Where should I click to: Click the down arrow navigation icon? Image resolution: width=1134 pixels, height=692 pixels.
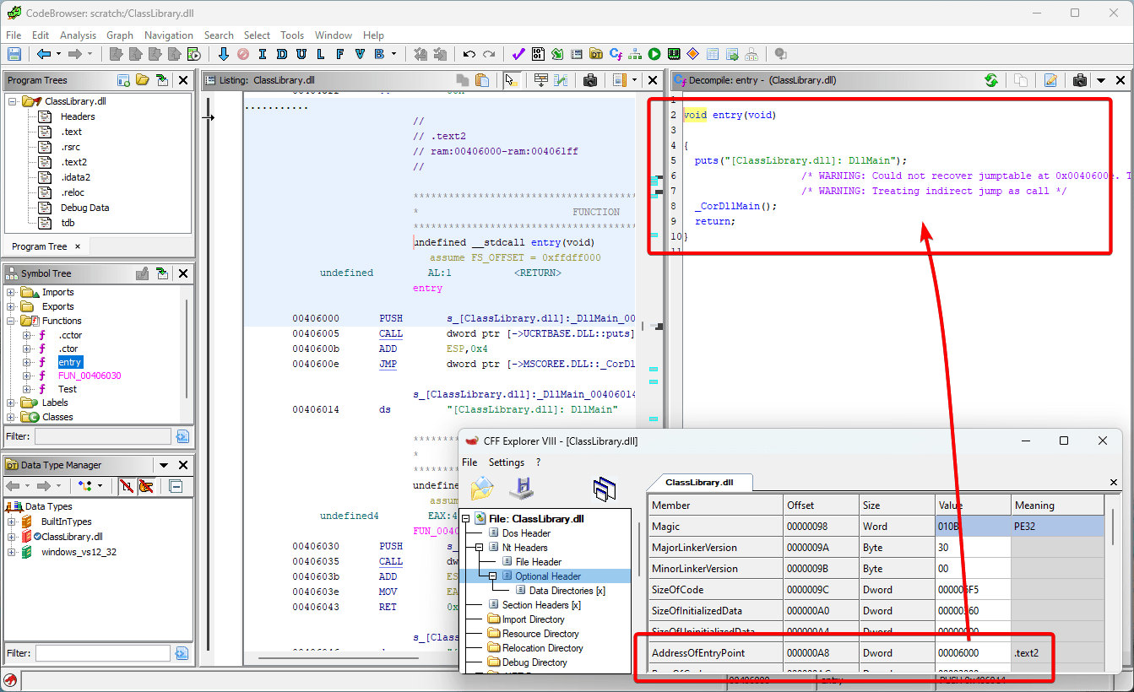223,54
